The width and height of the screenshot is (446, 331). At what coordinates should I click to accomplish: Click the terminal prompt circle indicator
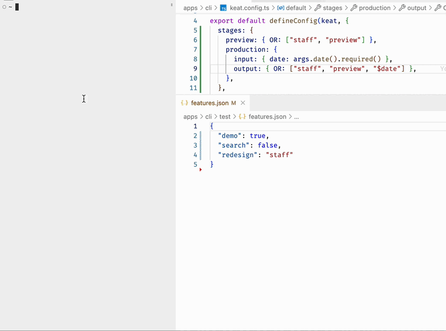click(x=4, y=7)
